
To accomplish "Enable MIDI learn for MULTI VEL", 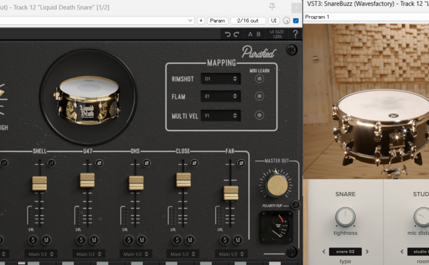I will (x=259, y=115).
